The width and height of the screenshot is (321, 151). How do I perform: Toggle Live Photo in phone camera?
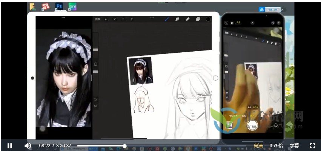273,23
